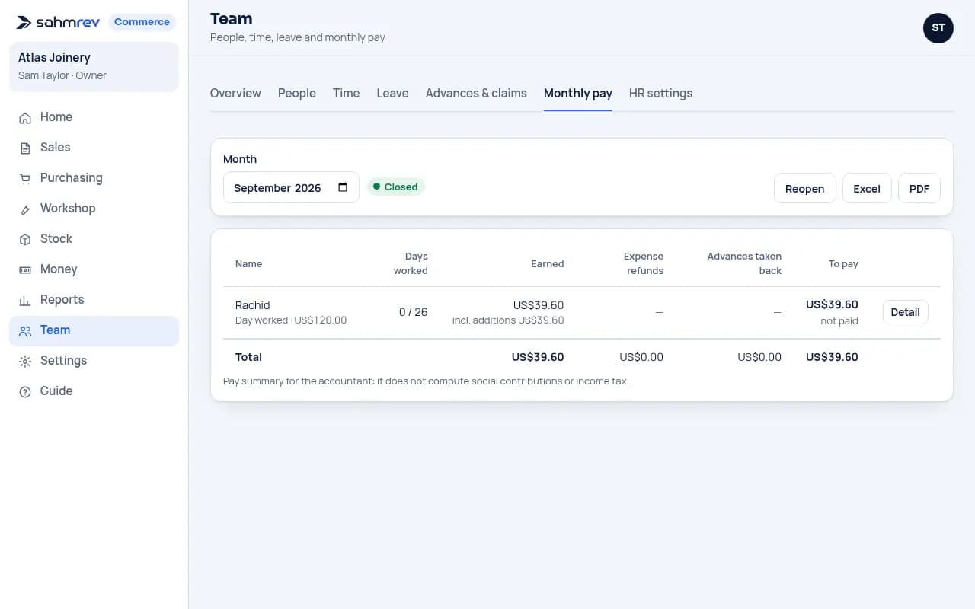Screen dimensions: 975x609
Task: Click the September 2026 month field
Action: pos(291,187)
